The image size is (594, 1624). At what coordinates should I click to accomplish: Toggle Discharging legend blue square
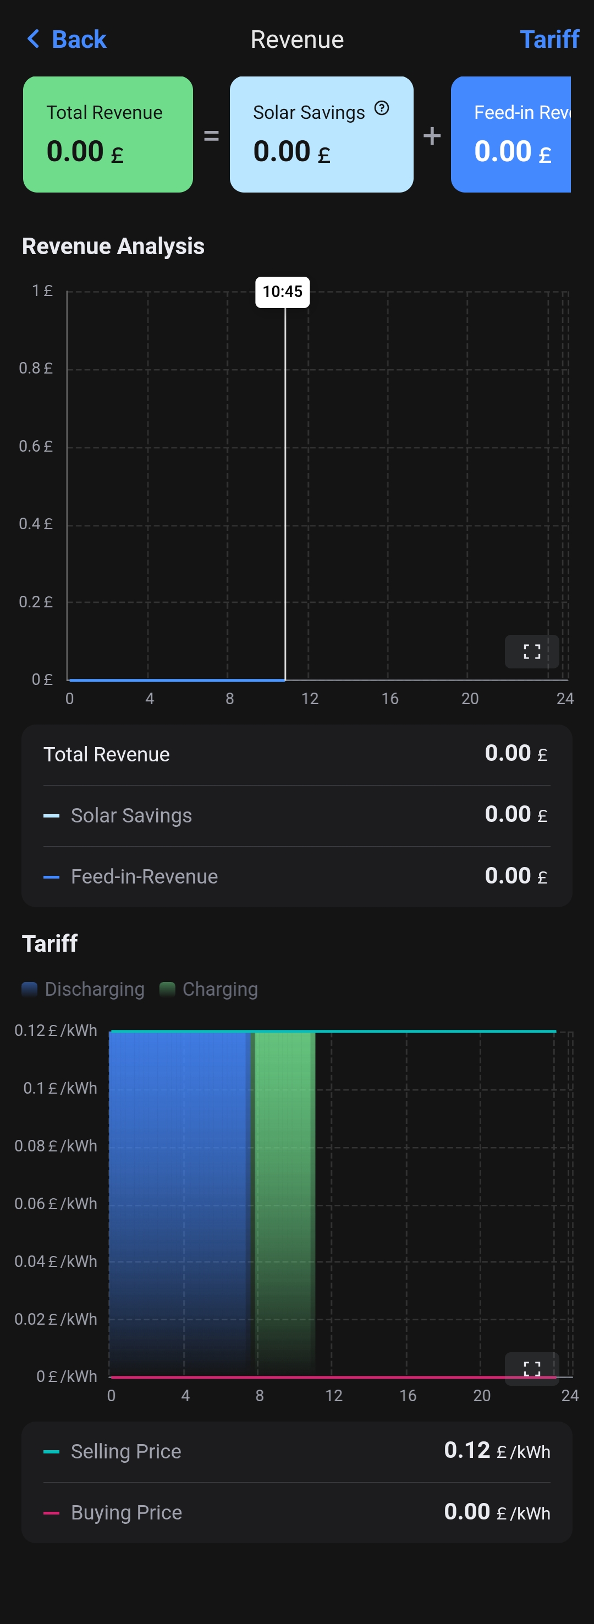[x=30, y=989]
